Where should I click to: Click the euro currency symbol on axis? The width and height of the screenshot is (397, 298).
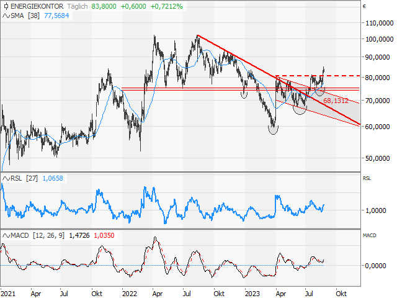(x=364, y=6)
